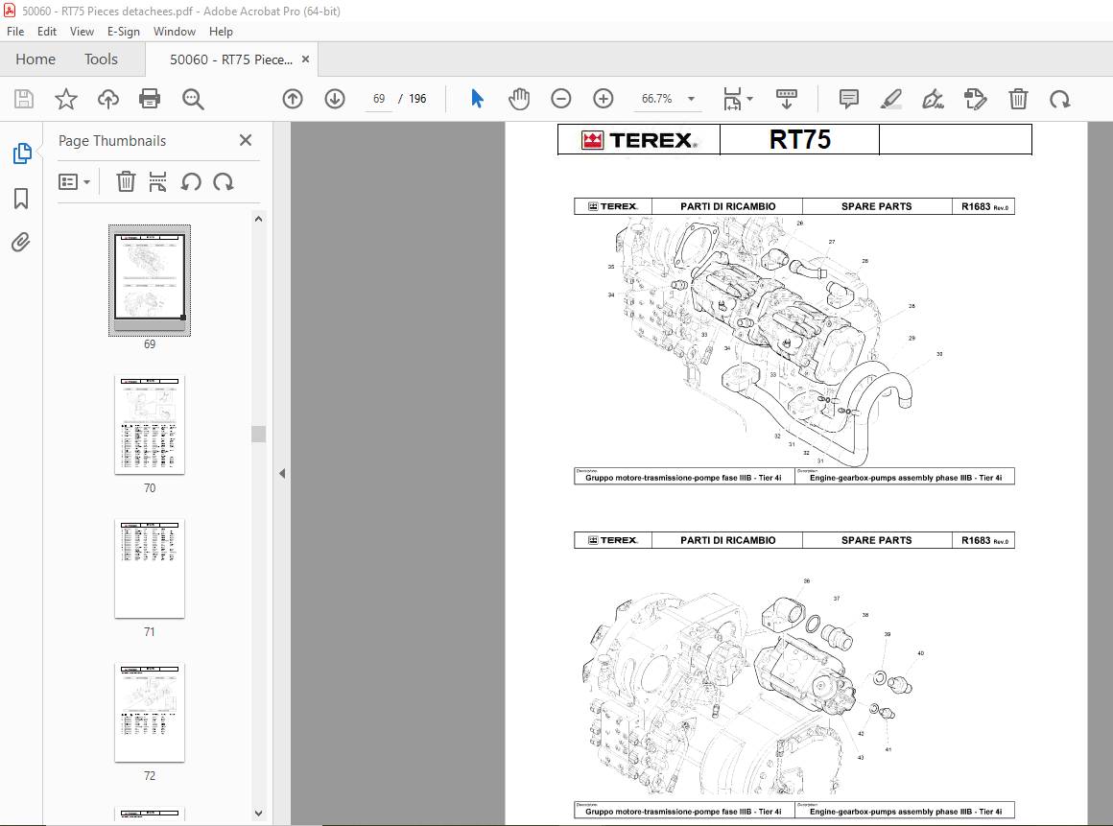Open the sign document pen tool
This screenshot has height=826, width=1113.
click(x=933, y=99)
